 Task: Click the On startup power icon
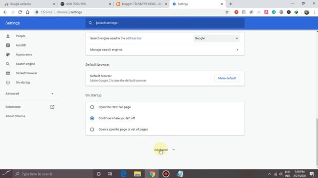click(x=8, y=83)
